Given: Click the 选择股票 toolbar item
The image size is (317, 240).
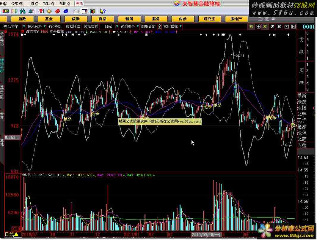Looking at the screenshot, I should click(73, 27).
